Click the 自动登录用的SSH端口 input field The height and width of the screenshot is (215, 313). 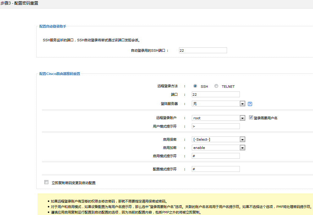click(203, 50)
